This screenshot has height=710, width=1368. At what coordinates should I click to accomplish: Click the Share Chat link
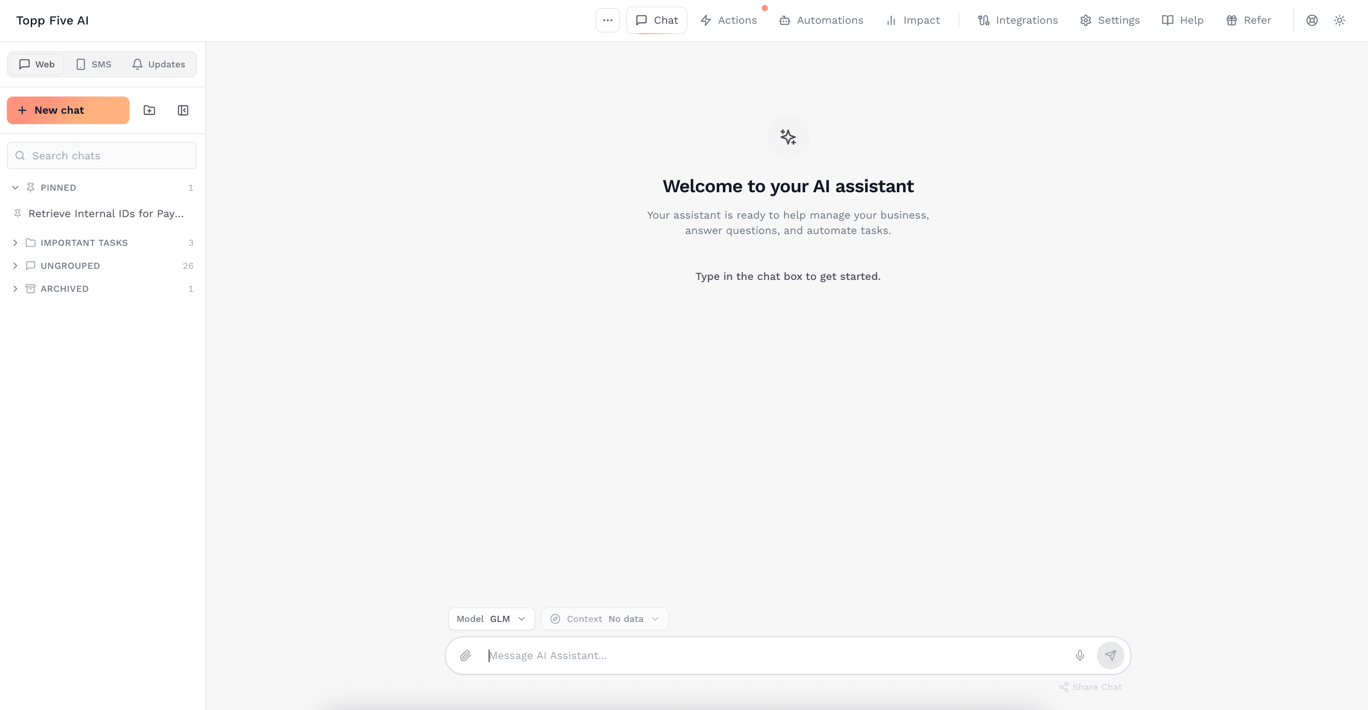(1090, 687)
